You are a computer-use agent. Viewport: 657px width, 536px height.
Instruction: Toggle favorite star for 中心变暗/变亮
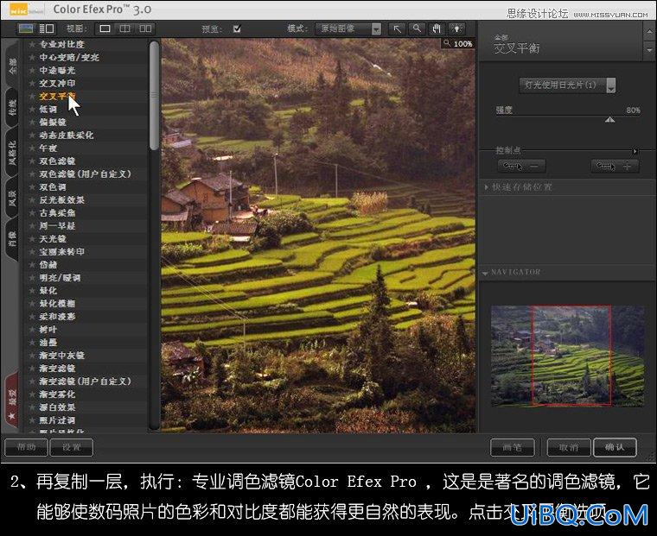(x=32, y=57)
